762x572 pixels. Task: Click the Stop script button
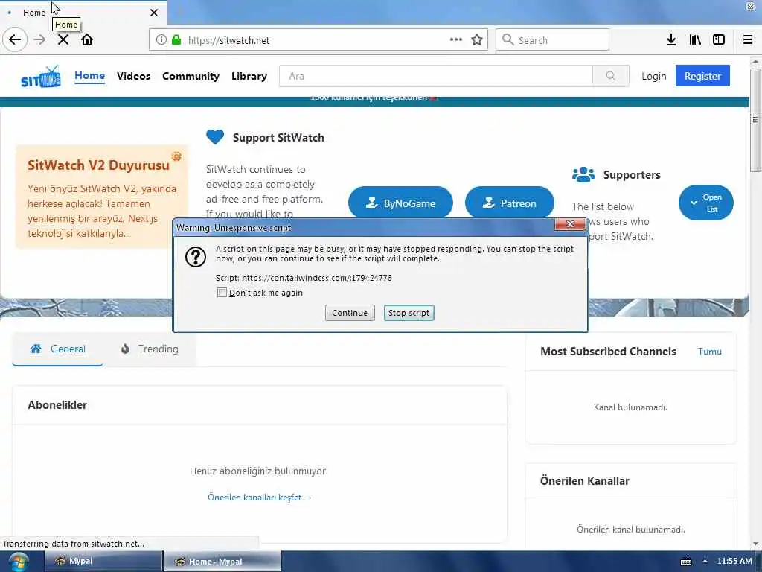409,313
